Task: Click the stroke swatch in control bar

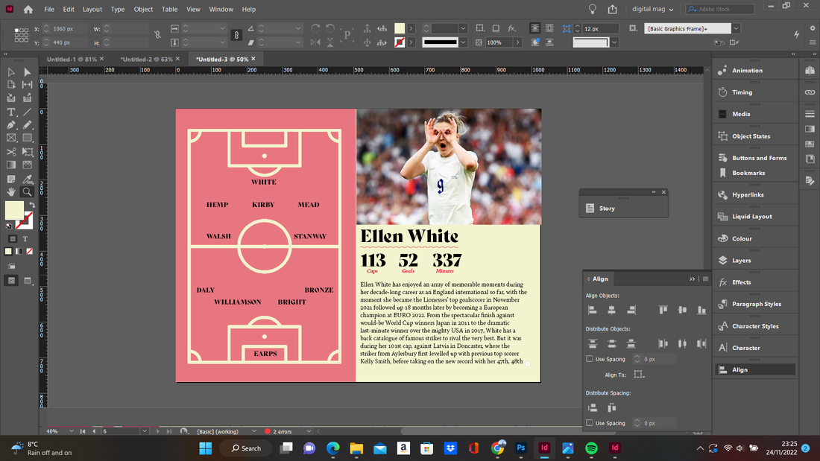Action: (400, 42)
